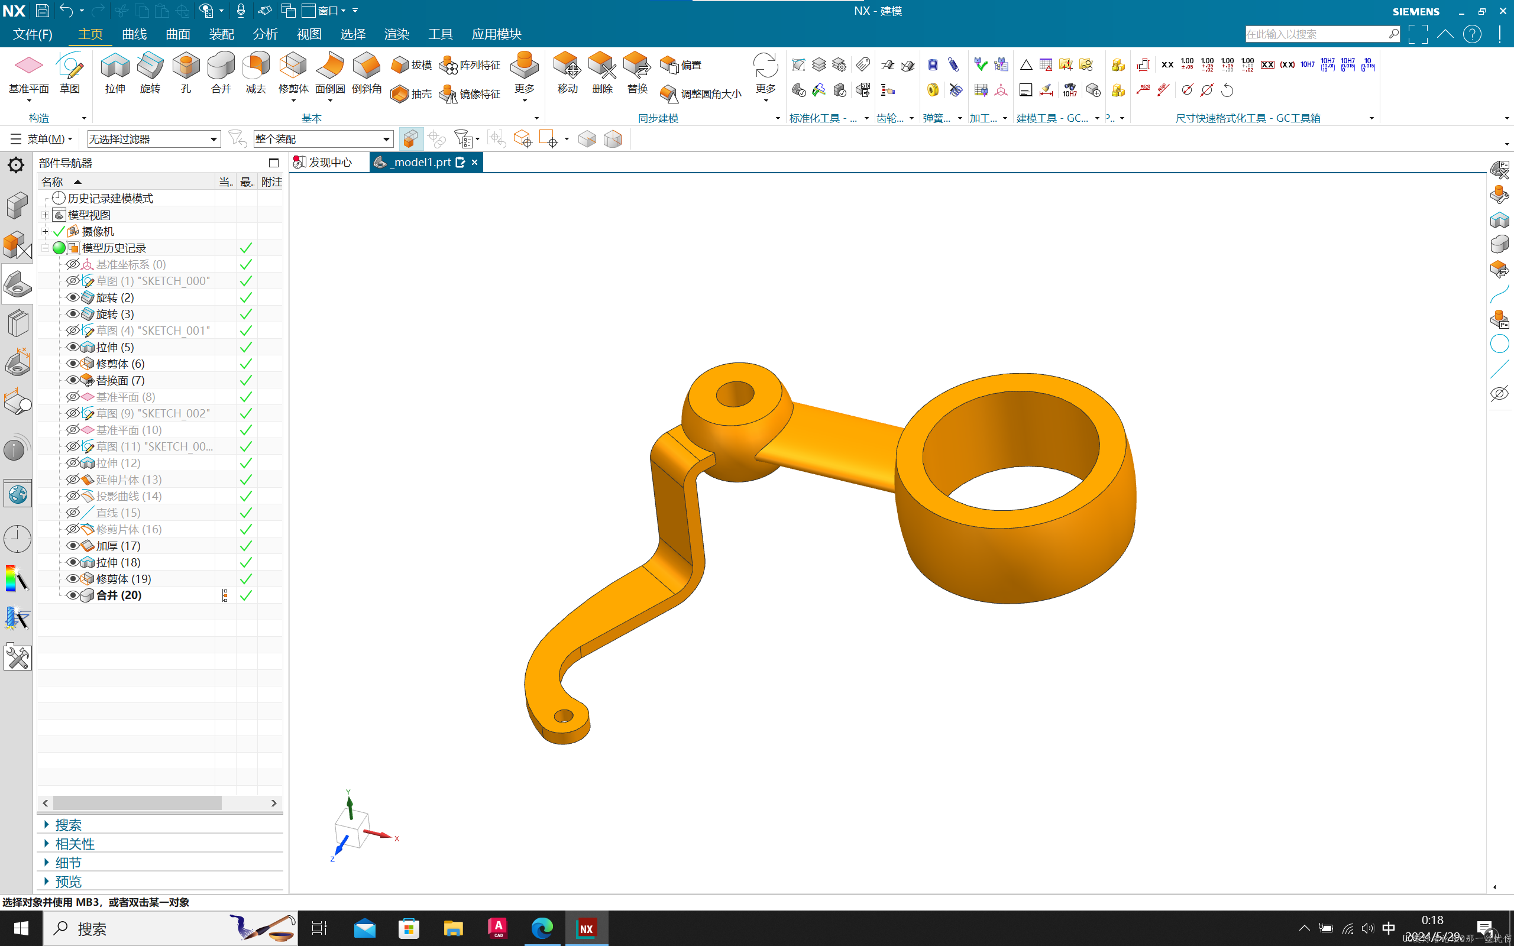
Task: Click 更多 in the Synchronous Modeling group
Action: (x=766, y=76)
